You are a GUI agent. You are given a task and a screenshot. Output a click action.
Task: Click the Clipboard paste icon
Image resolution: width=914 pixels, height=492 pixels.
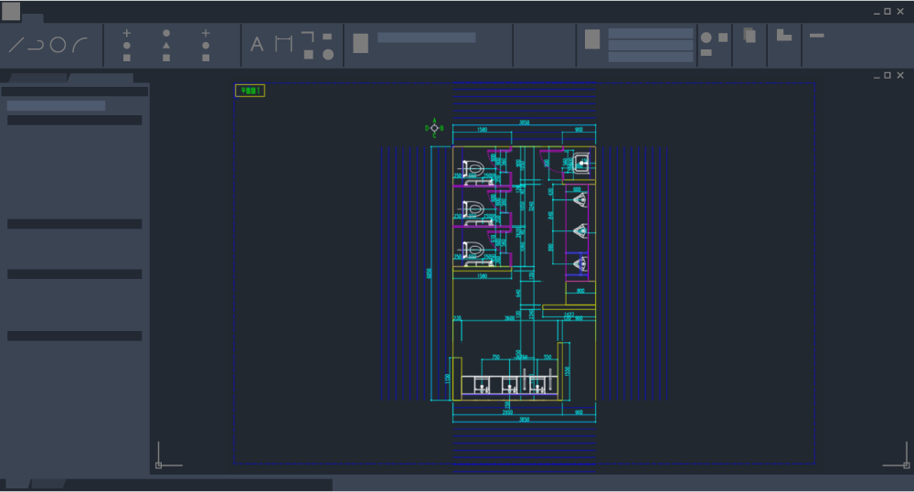pyautogui.click(x=749, y=36)
